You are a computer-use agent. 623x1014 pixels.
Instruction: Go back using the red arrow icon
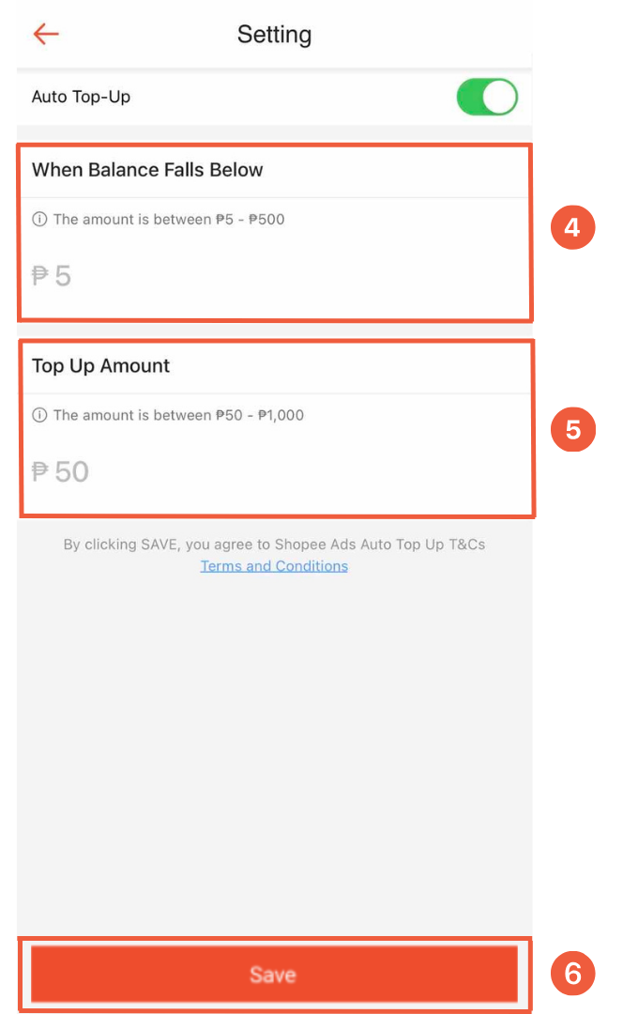(46, 34)
